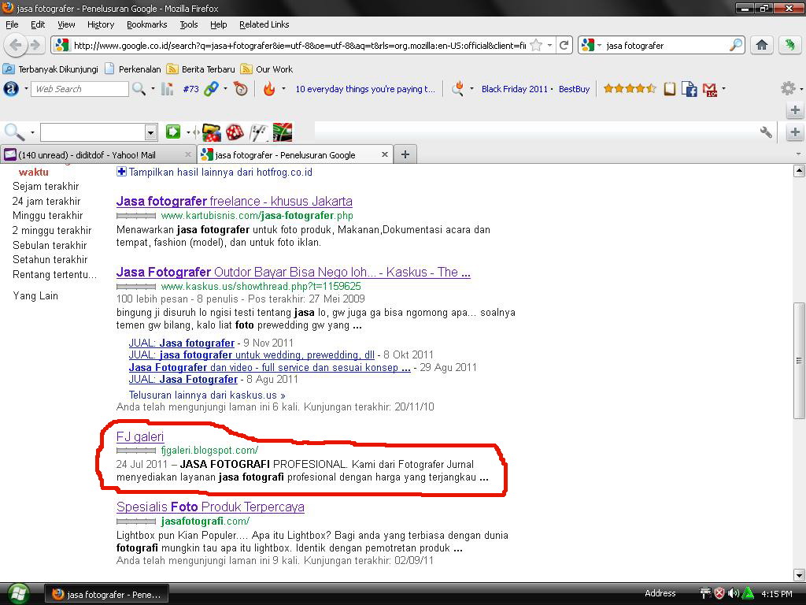Click the Windows Start button
This screenshot has width=806, height=605.
[x=18, y=594]
